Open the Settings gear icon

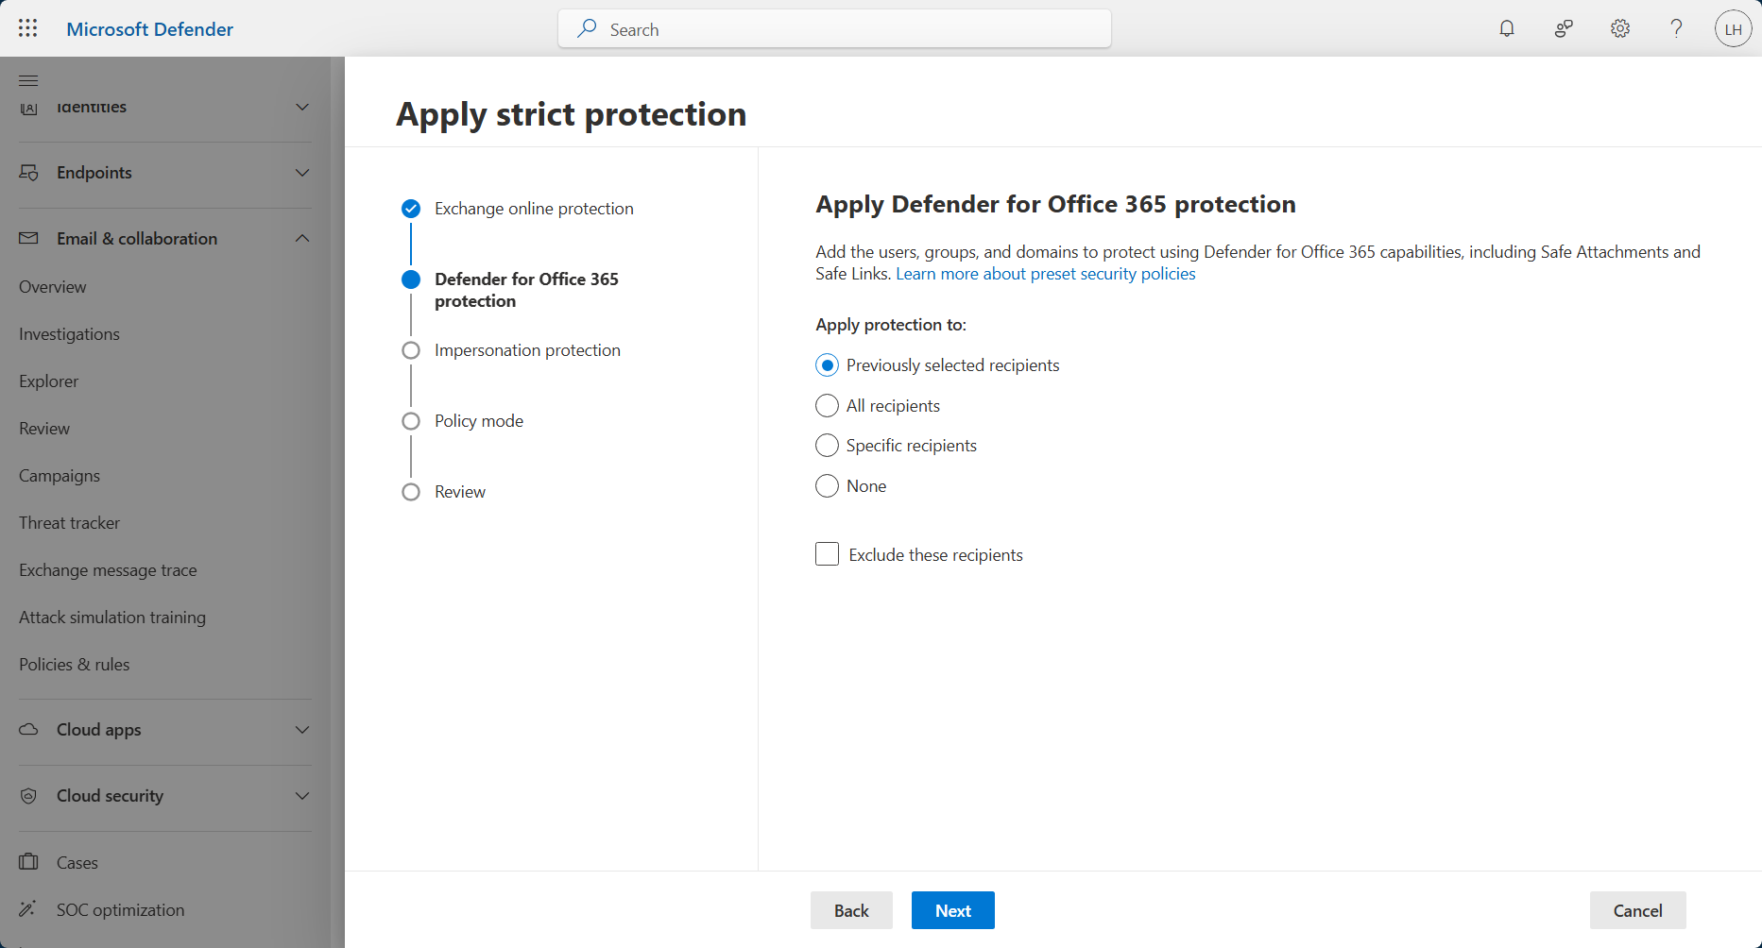pyautogui.click(x=1620, y=28)
